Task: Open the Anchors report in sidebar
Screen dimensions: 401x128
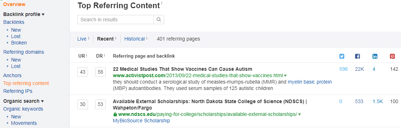Action: pos(12,75)
